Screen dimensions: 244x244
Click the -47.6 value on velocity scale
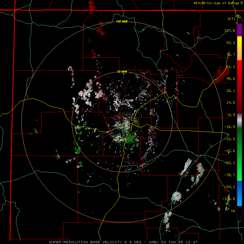point(230,151)
